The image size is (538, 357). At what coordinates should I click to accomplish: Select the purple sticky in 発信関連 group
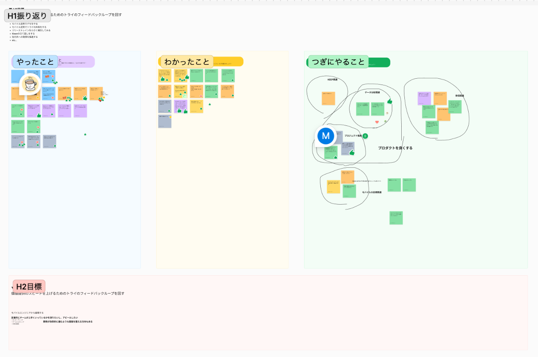pos(424,98)
